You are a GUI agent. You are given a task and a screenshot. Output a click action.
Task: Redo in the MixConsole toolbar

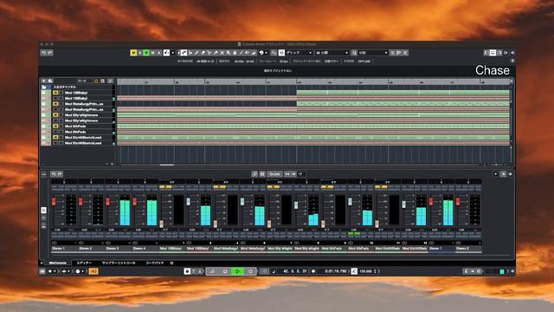(x=60, y=174)
